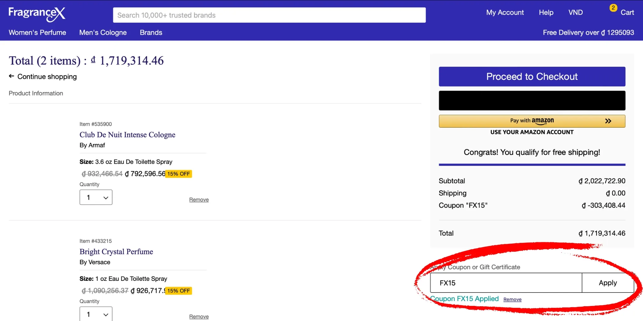Remove Bright Crystal Perfume from cart
This screenshot has width=643, height=321.
[199, 317]
